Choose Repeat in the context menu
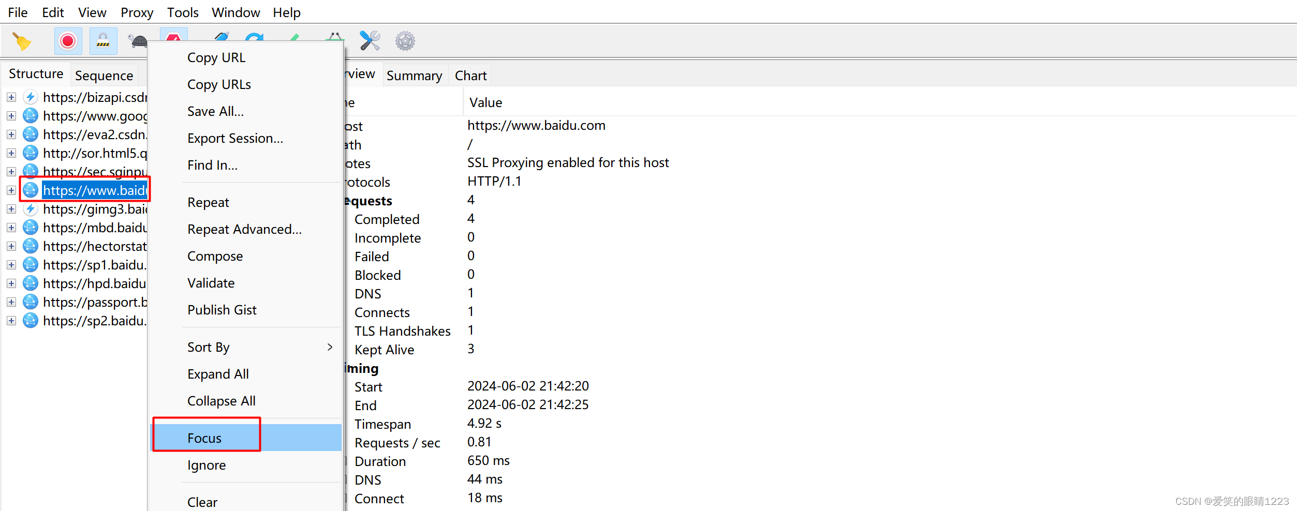Viewport: 1297px width, 511px height. tap(245, 202)
